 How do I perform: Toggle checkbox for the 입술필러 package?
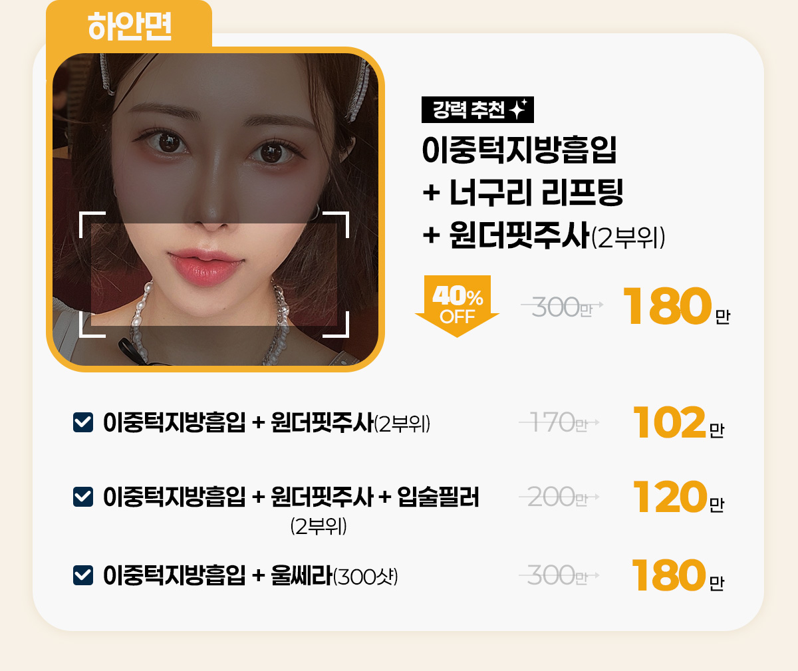click(82, 497)
